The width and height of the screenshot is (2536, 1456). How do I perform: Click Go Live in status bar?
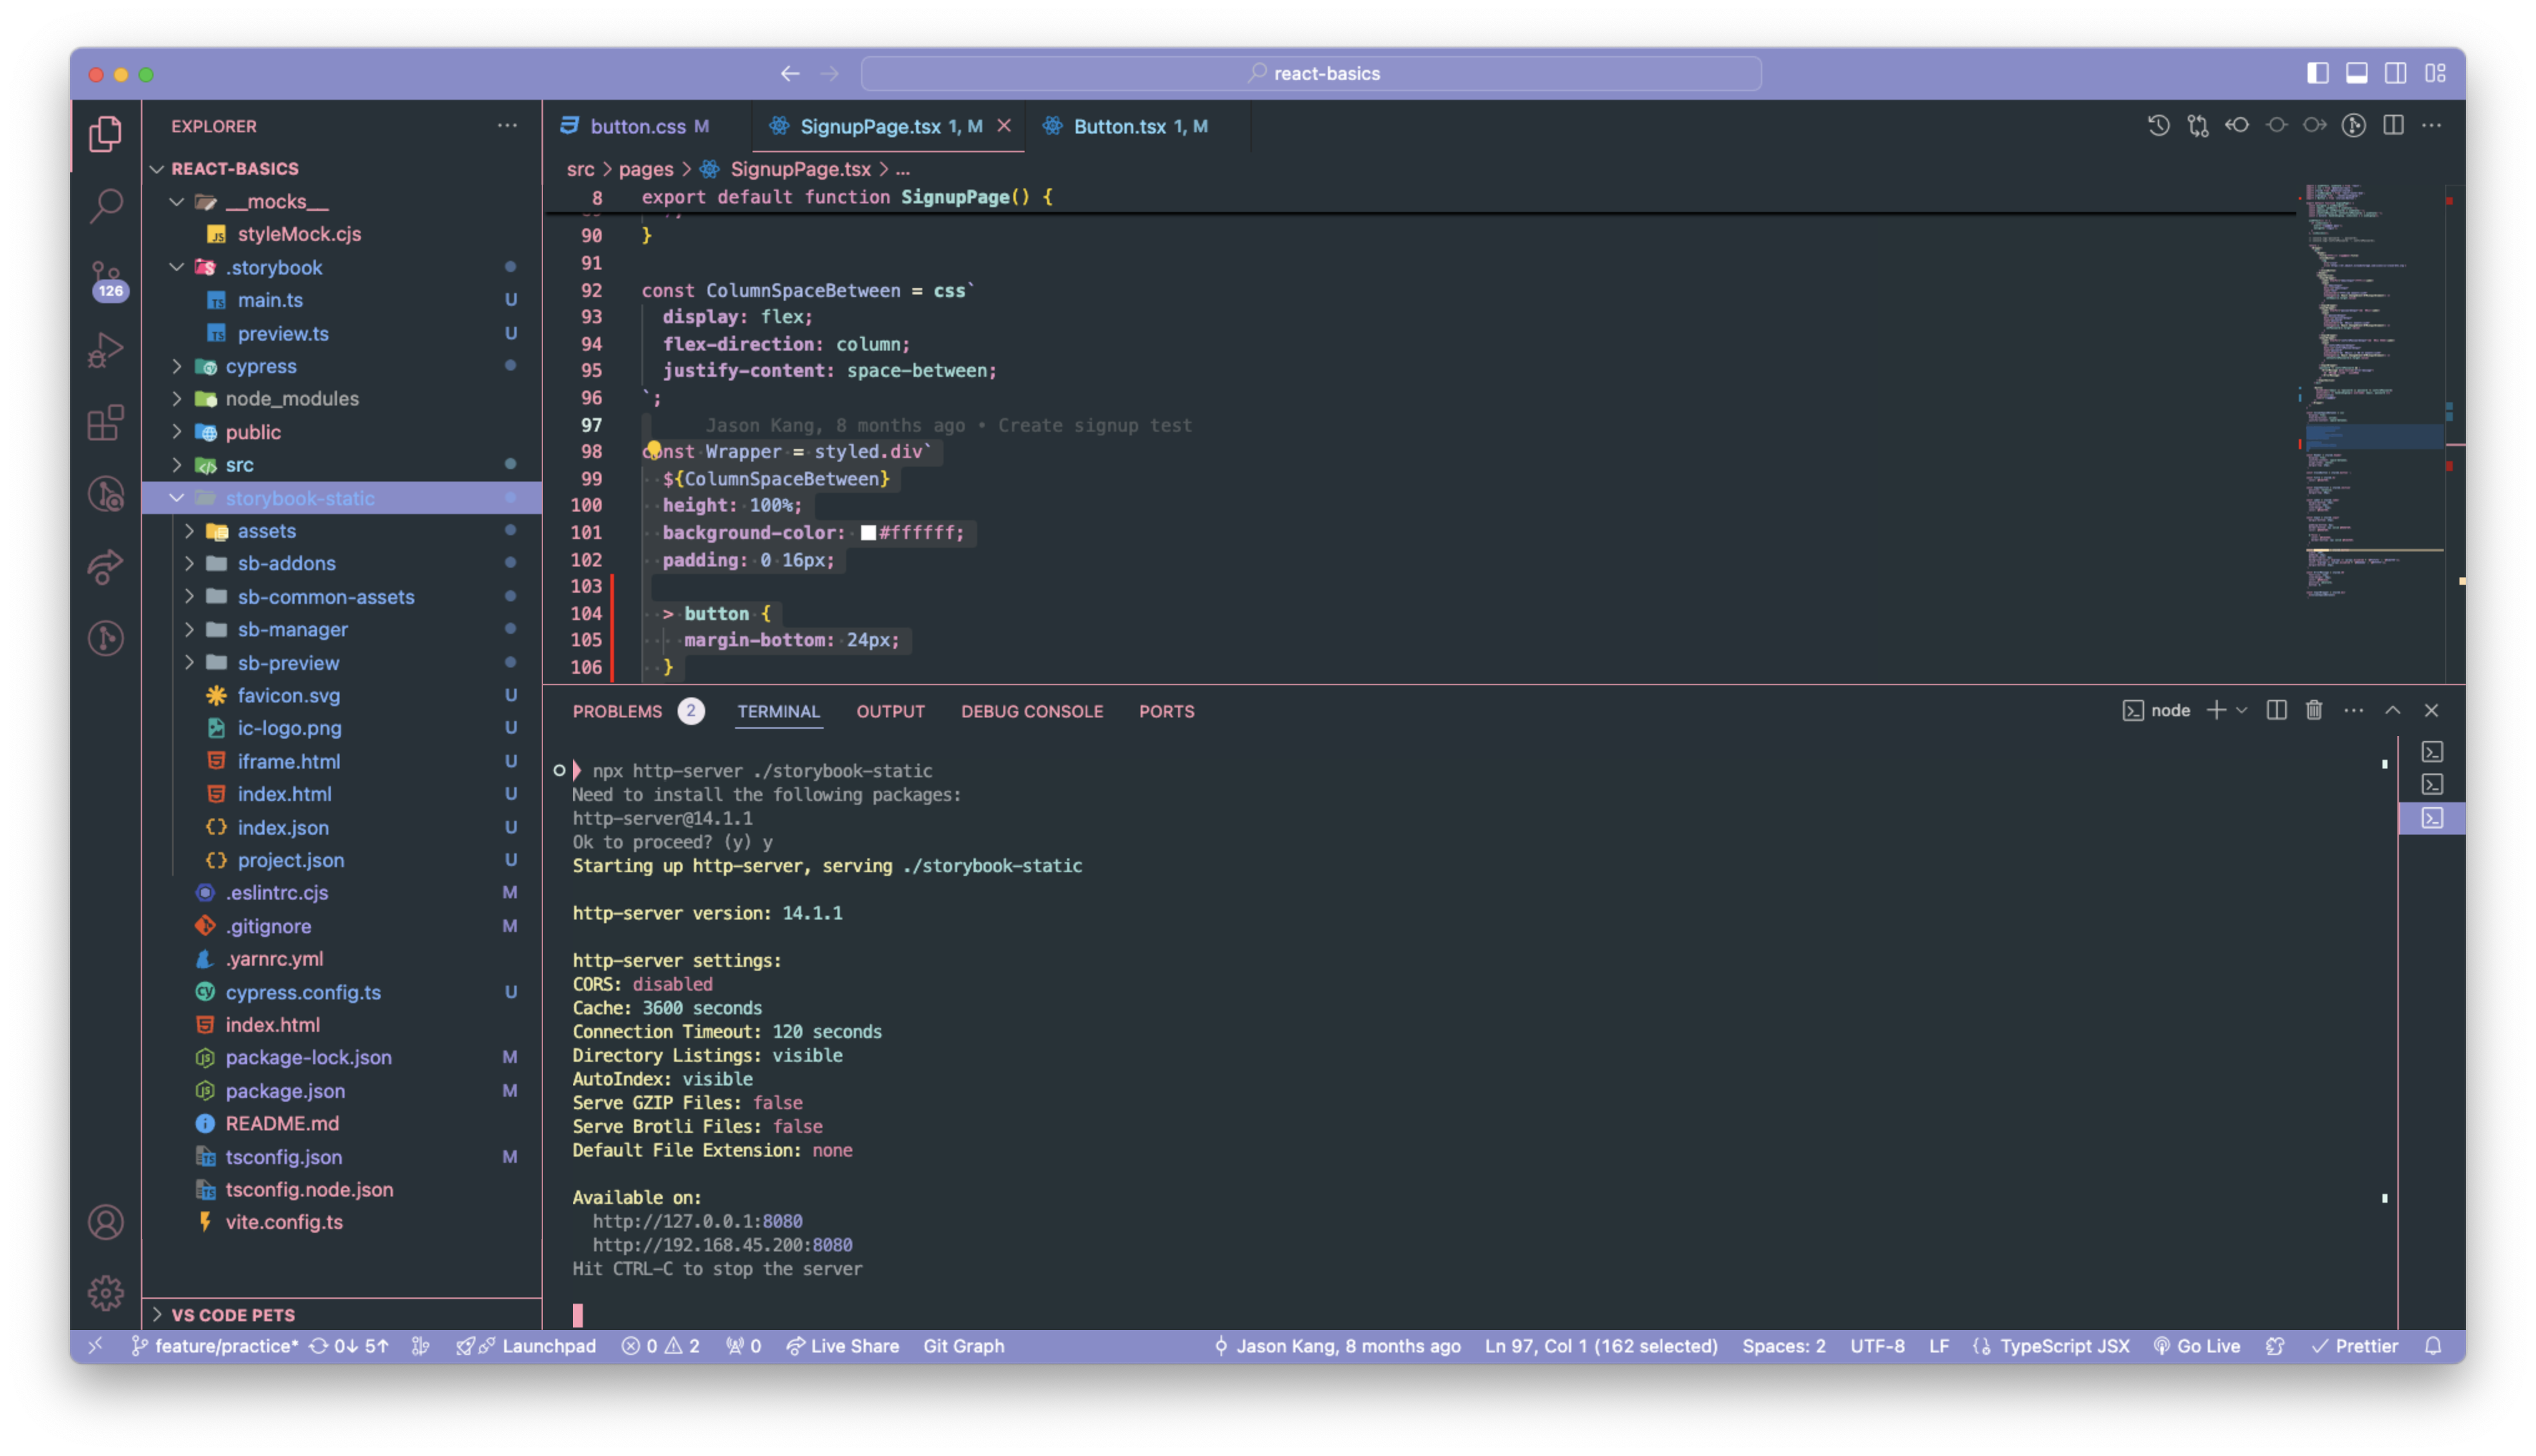pyautogui.click(x=2196, y=1346)
